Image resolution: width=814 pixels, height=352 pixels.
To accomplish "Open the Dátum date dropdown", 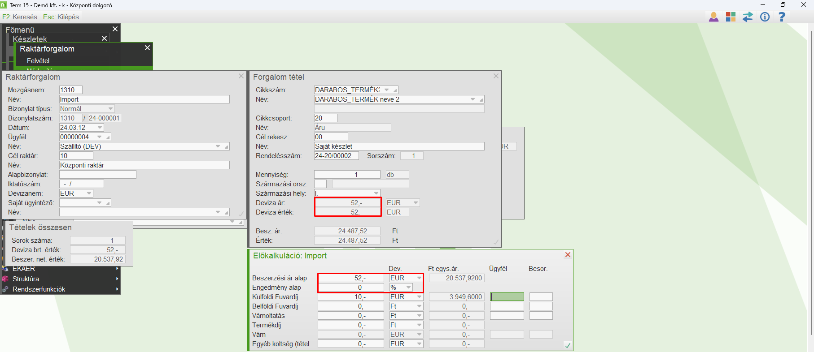I will (x=100, y=128).
